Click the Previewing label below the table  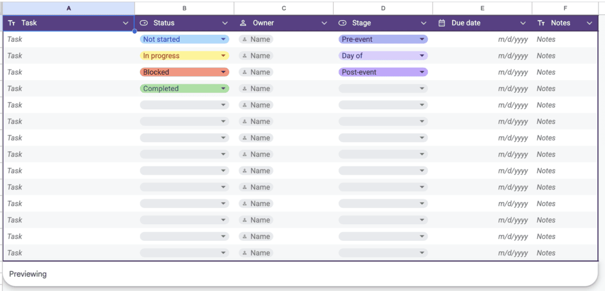28,274
